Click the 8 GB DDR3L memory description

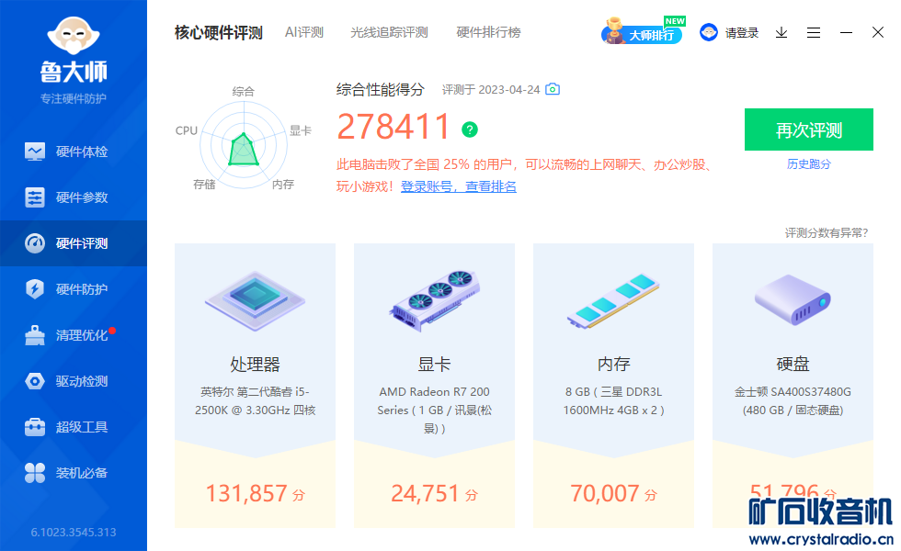click(x=614, y=400)
